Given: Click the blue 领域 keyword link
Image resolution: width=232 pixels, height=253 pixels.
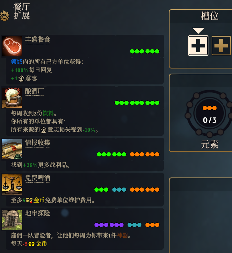Looking at the screenshot, I should click(17, 61).
